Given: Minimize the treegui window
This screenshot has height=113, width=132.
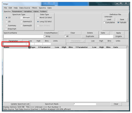Looking at the screenshot, I should pos(117,3).
